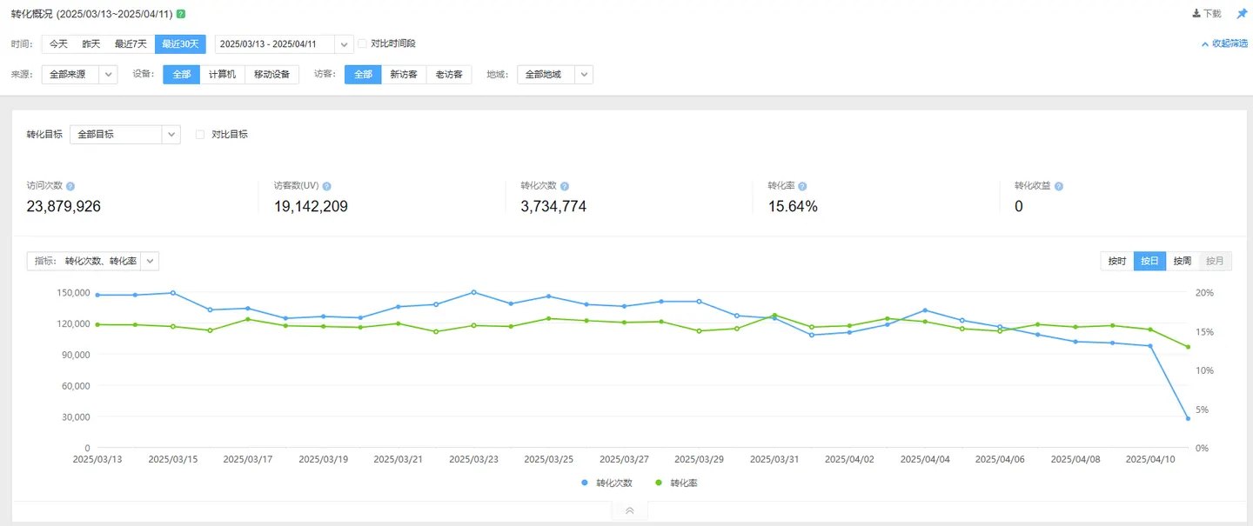Viewport: 1253px width, 526px height.
Task: Click the date range field 2025/03/13 - 2025/04/11
Action: (x=274, y=44)
